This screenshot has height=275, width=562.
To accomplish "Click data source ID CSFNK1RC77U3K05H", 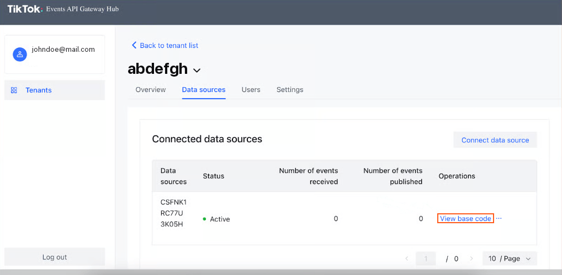I will [173, 213].
